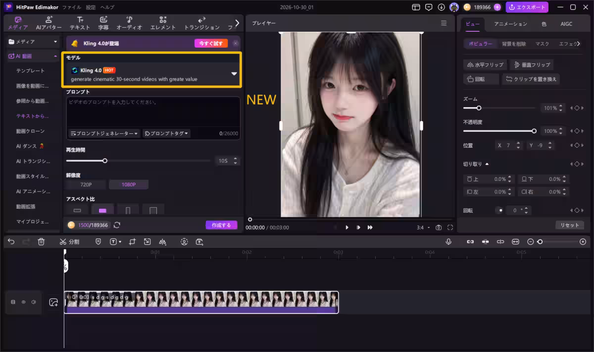Take a snapshot with camera icon in player

coord(439,228)
